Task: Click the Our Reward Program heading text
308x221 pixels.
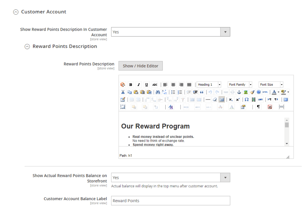Action: coord(155,126)
